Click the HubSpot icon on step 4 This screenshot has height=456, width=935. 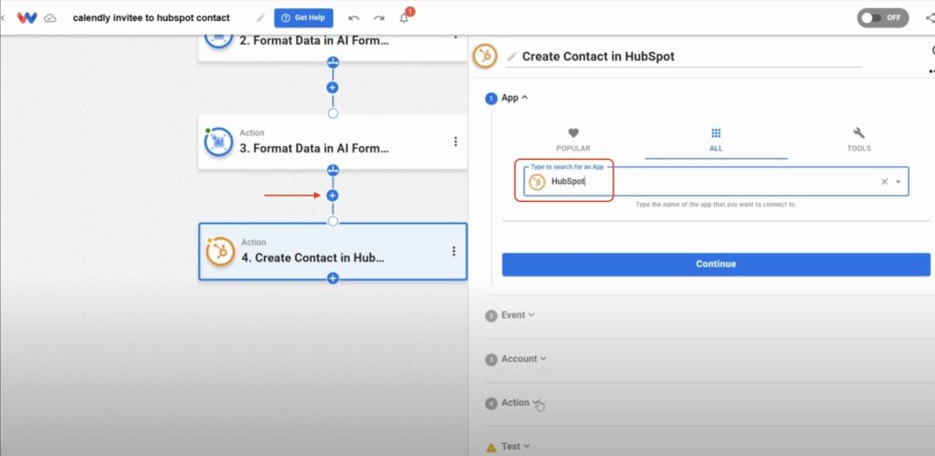point(220,251)
